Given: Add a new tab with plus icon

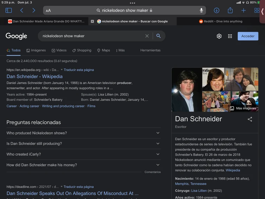Looking at the screenshot, I should click(x=244, y=11).
